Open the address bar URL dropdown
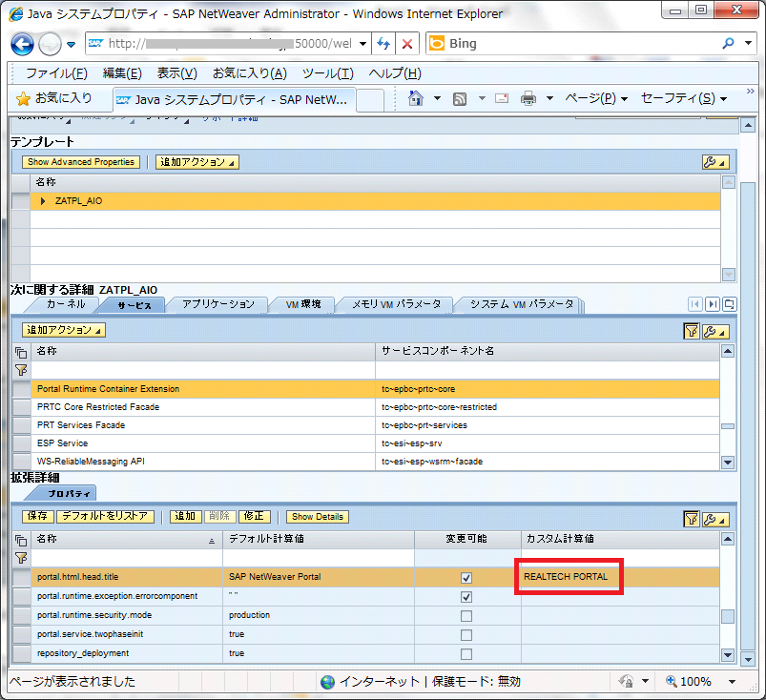This screenshot has width=766, height=700. coord(362,44)
